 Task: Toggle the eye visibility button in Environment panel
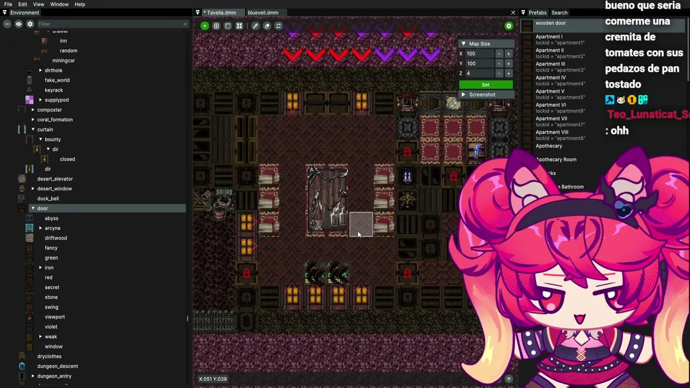[x=18, y=24]
